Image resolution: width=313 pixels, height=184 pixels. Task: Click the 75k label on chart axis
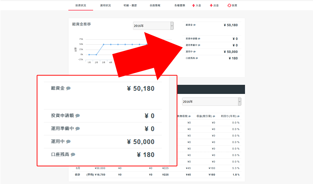click(x=81, y=39)
